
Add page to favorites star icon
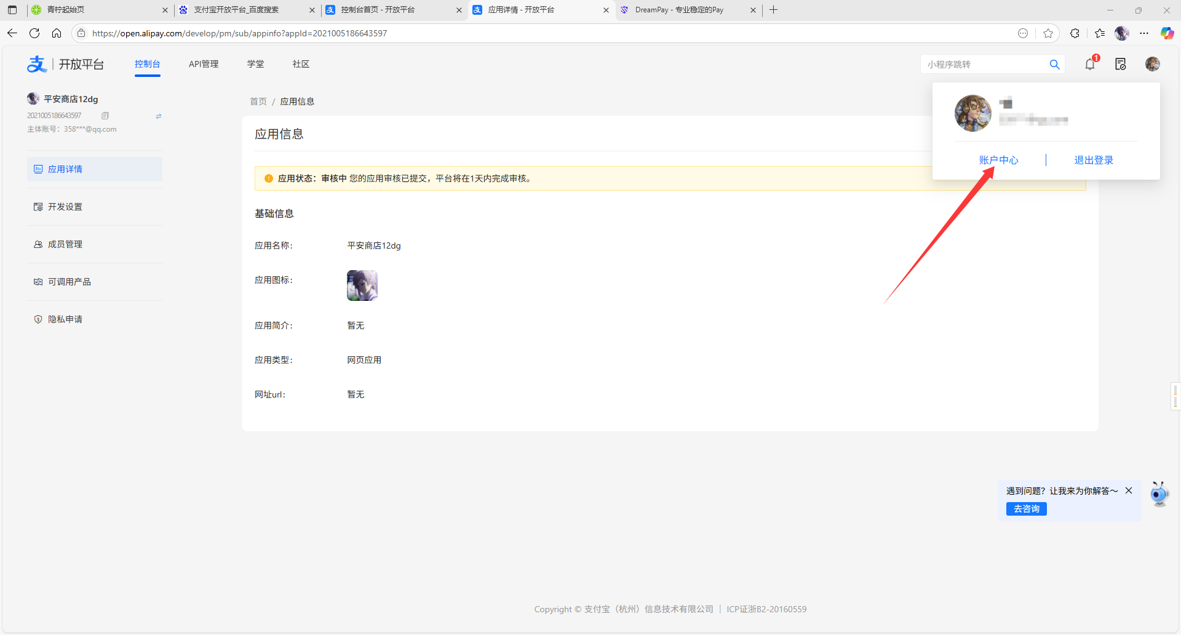1048,33
